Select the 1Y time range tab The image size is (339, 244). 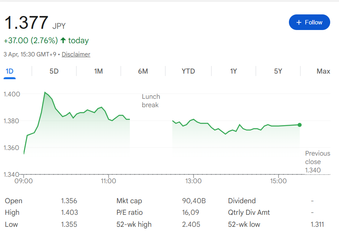[x=234, y=71]
